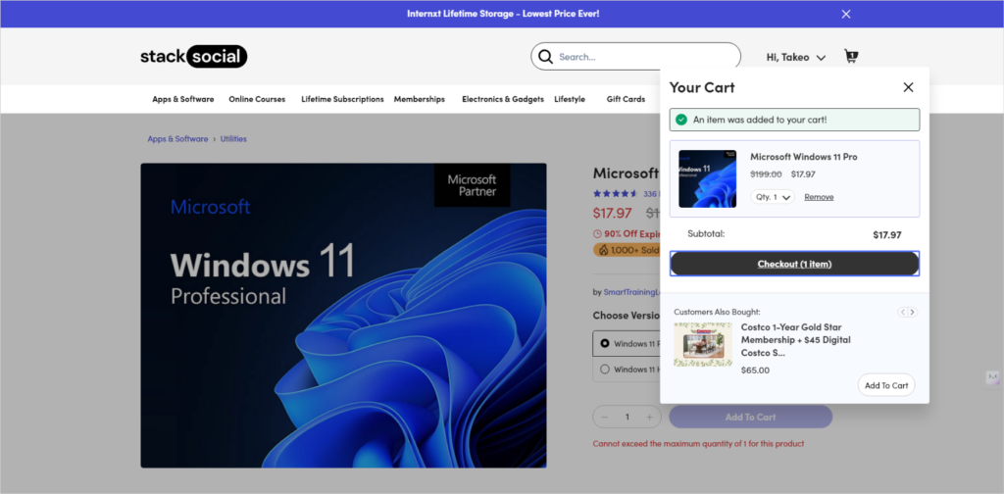1004x494 pixels.
Task: Open the Electronics & Gadgets menu
Action: point(503,99)
